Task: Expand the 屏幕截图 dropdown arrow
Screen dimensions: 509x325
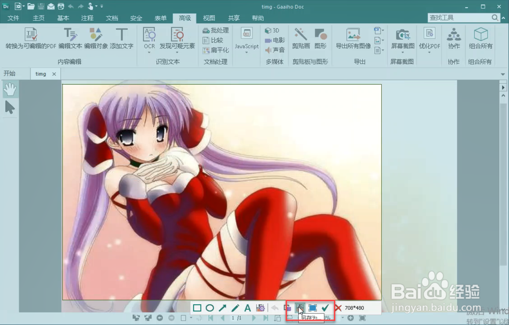Action: [403, 52]
